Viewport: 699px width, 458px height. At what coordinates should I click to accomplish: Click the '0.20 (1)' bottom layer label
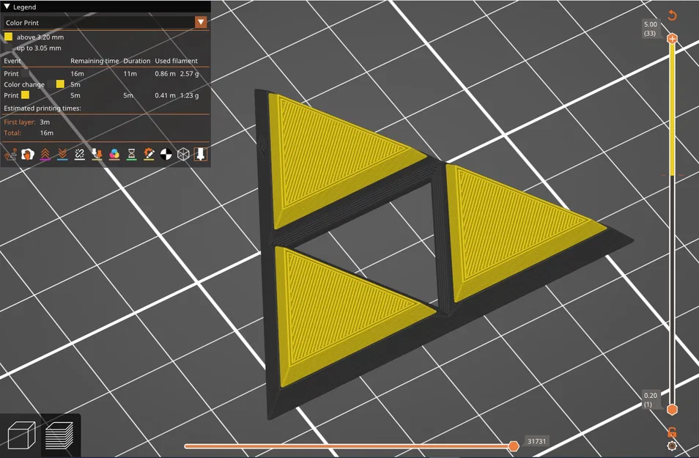coord(650,399)
